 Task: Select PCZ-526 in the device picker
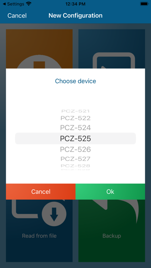point(75,149)
